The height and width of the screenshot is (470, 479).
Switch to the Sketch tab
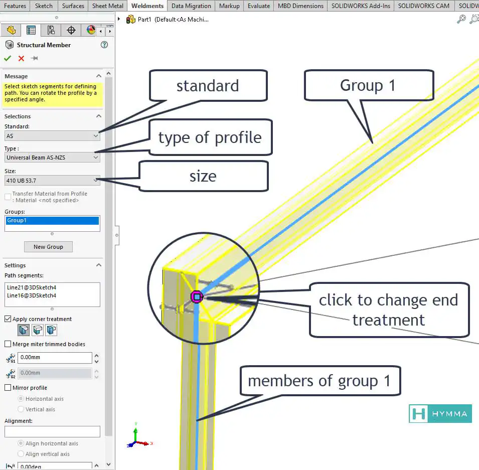click(44, 6)
